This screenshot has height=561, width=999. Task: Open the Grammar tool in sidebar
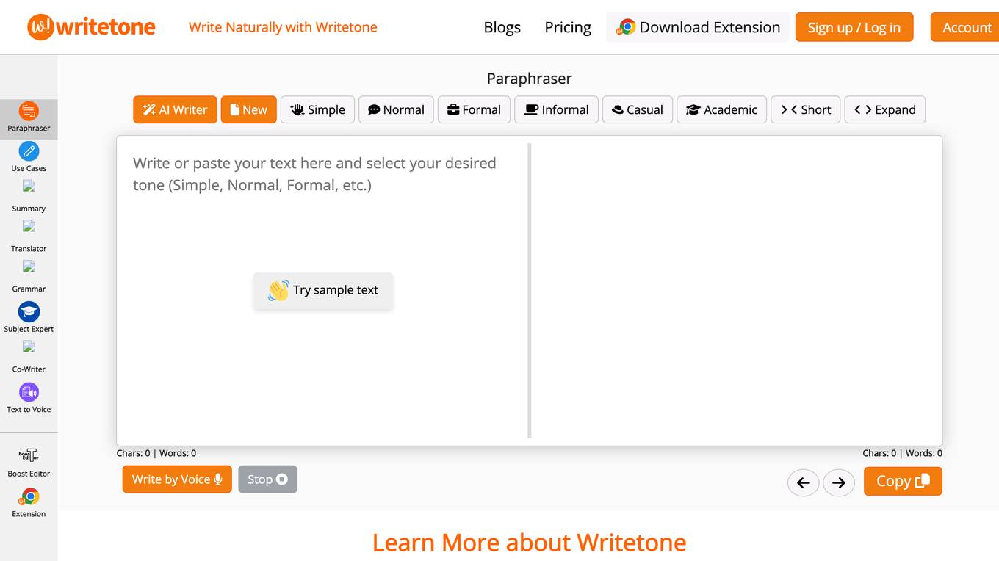click(29, 278)
